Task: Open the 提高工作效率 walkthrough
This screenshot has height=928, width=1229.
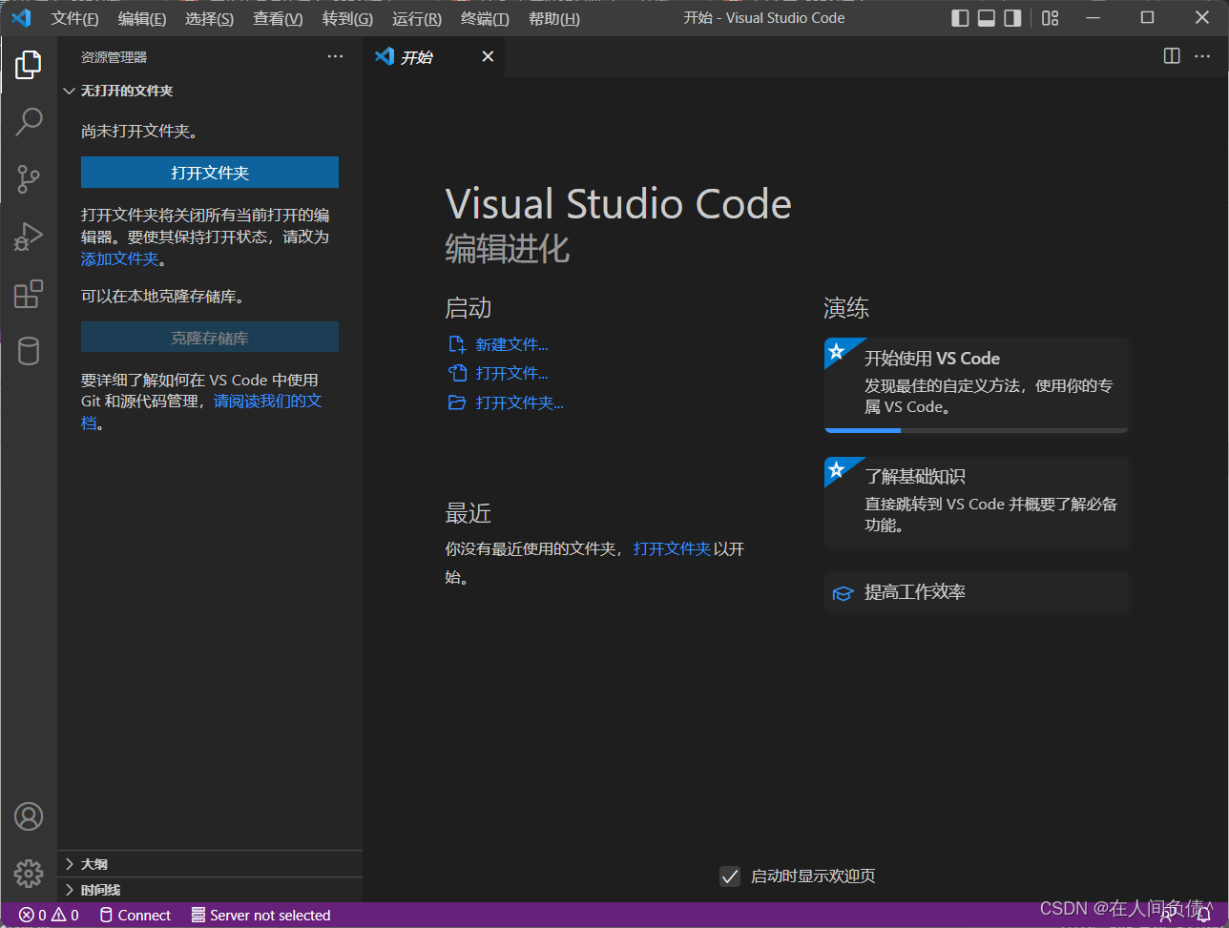Action: (977, 592)
